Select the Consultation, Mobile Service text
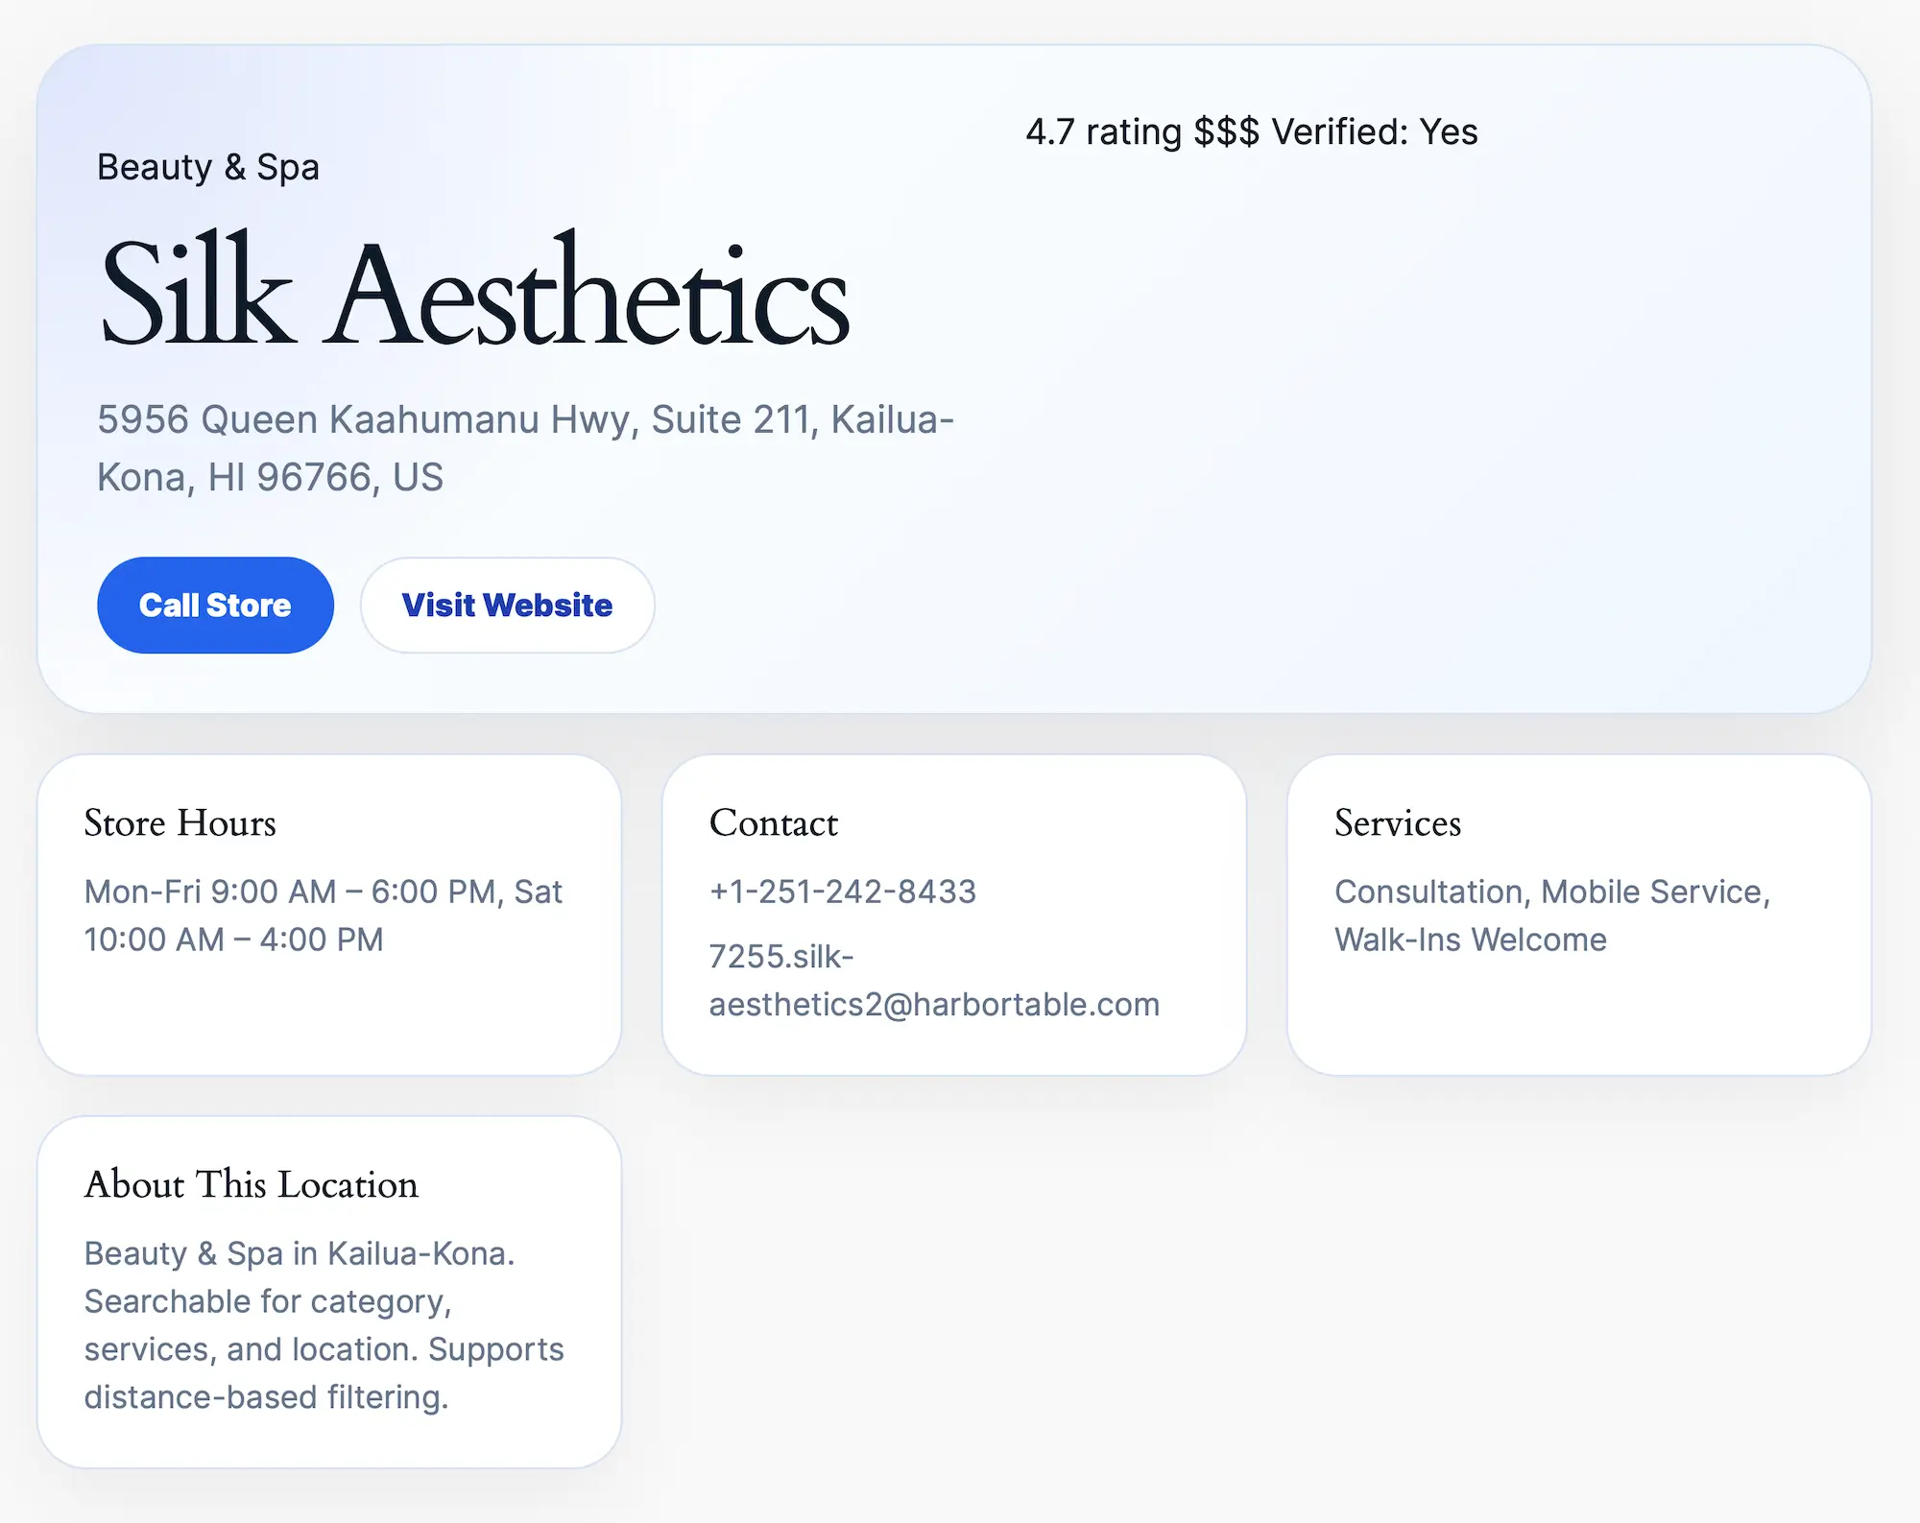The height and width of the screenshot is (1523, 1920). [x=1552, y=916]
